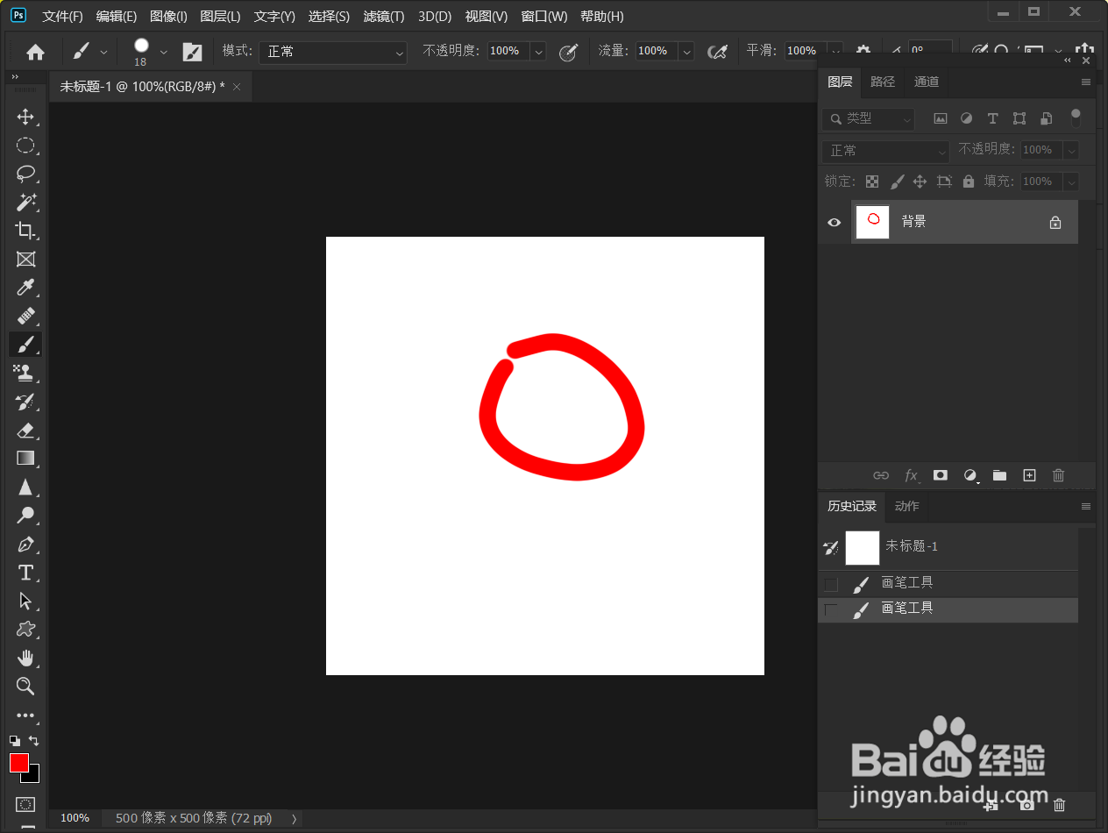Select the Lasso tool
Viewport: 1108px width, 833px height.
click(25, 174)
